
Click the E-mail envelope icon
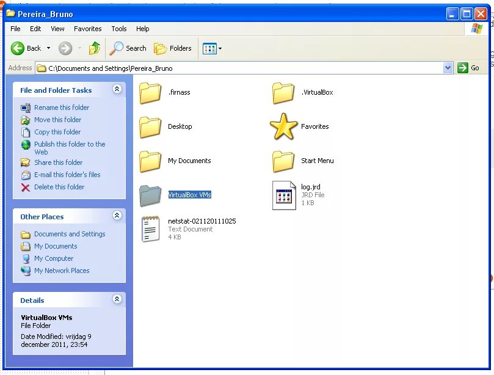[x=26, y=175]
